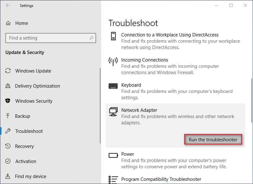253x184 pixels.
Task: Go to Windows Update settings
Action: click(33, 71)
